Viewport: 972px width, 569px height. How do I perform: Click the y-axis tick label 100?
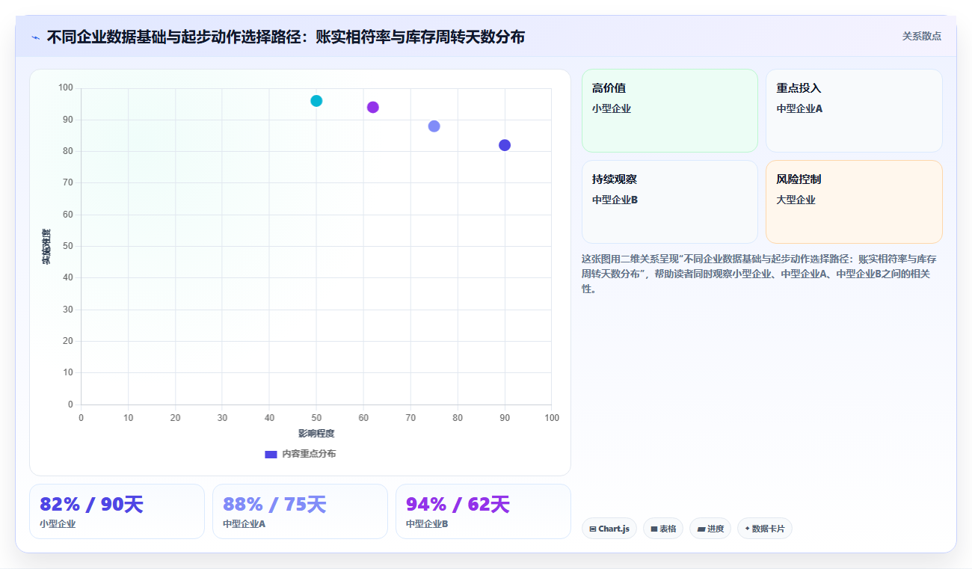pyautogui.click(x=66, y=88)
